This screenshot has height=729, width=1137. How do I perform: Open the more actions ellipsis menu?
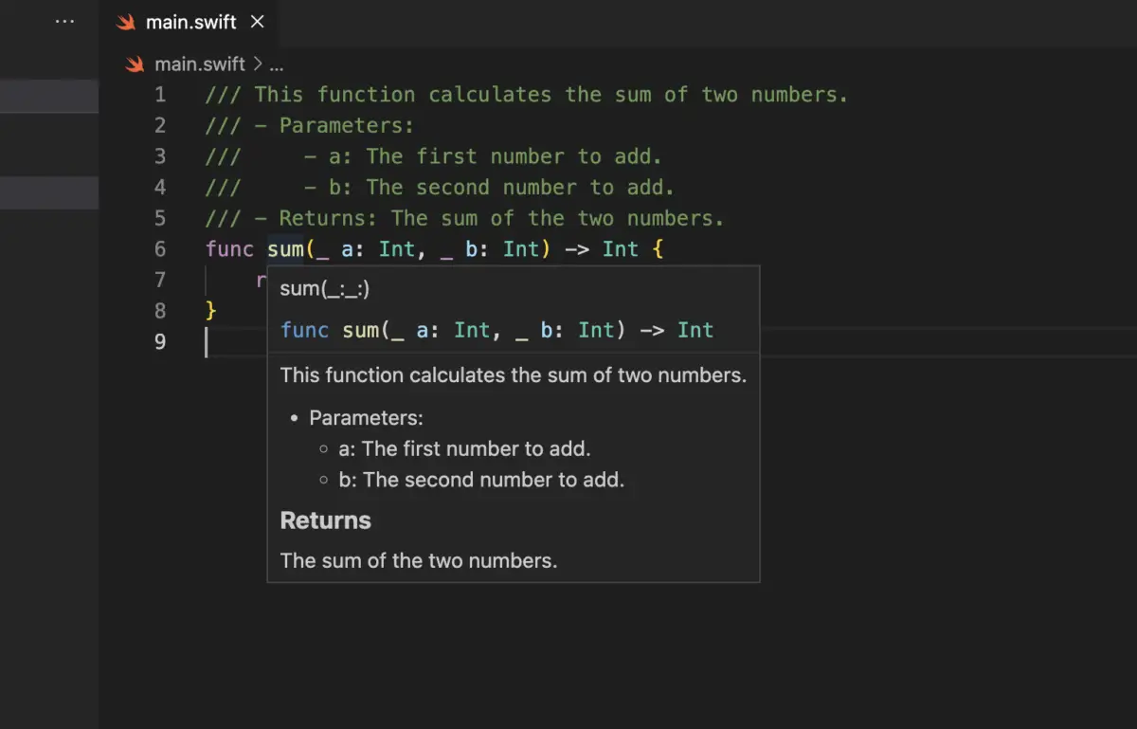[x=64, y=21]
